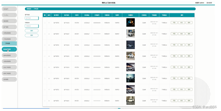Viewport: 221px width, 111px height.
Task: Click the 订单编号 column header
Action: pos(97,15)
